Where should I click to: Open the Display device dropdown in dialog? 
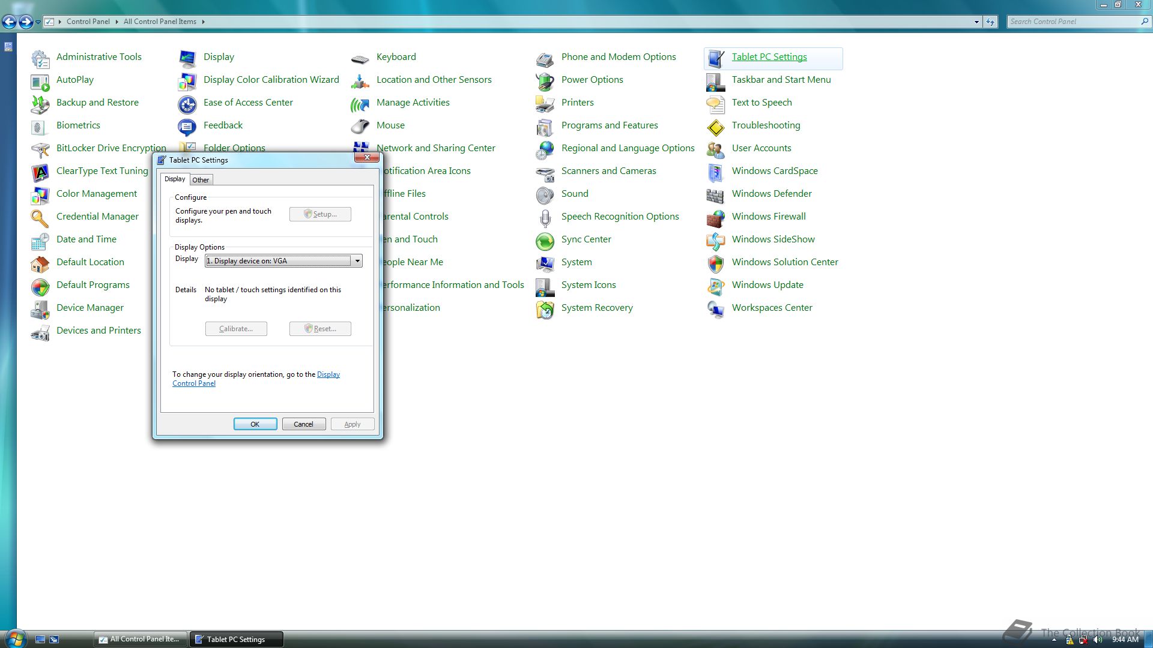[x=283, y=261]
